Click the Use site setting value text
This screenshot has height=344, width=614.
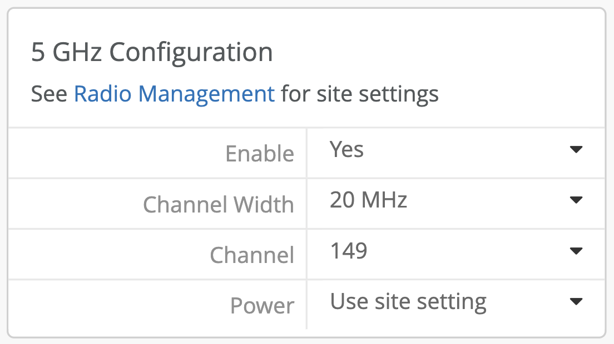click(408, 301)
